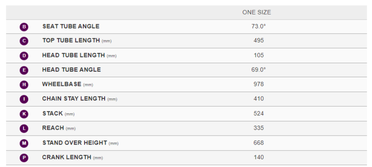Select the REACH value 335

point(259,128)
